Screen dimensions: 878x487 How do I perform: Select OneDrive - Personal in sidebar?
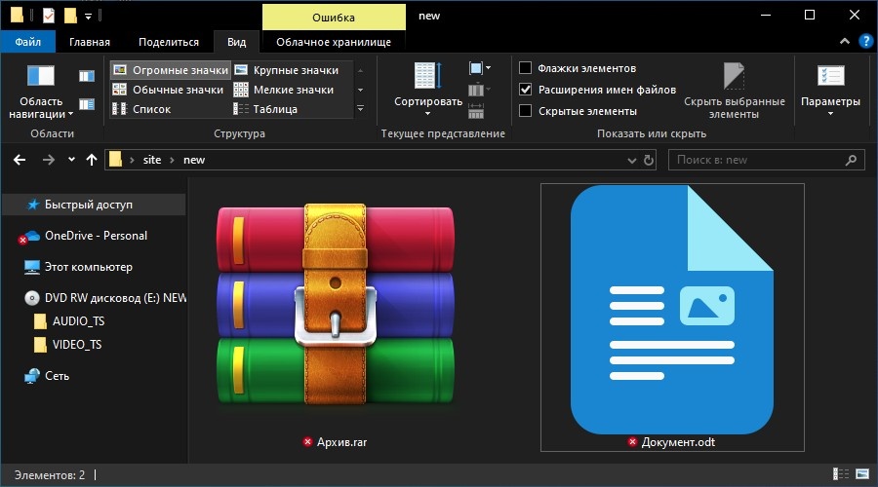94,236
